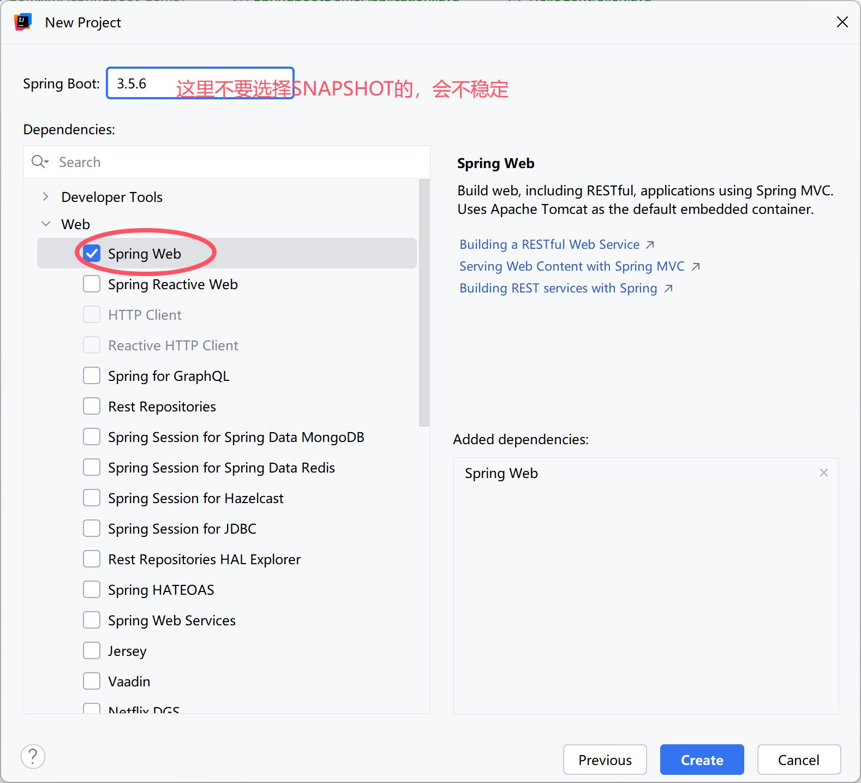
Task: Focus the dependencies Search field
Action: pyautogui.click(x=227, y=162)
